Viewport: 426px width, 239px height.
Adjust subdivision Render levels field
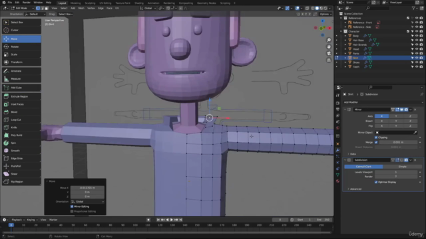point(396,177)
